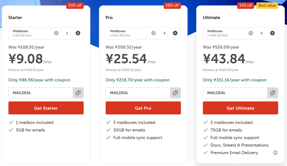Select the Starter MAILDEAL coupon field
287x166 pixels.
pos(40,93)
